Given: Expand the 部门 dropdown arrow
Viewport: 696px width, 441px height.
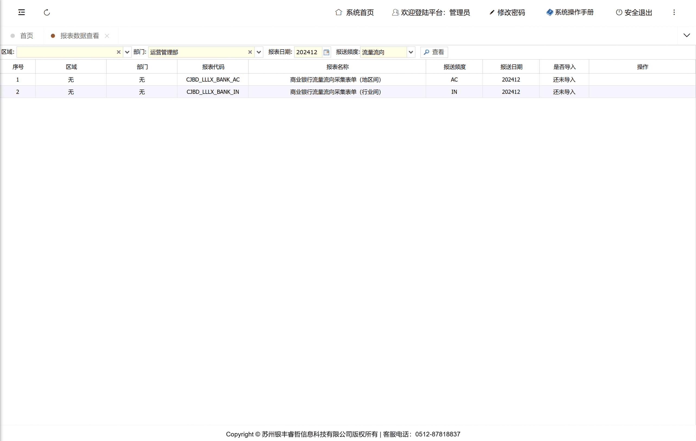Looking at the screenshot, I should click(259, 52).
